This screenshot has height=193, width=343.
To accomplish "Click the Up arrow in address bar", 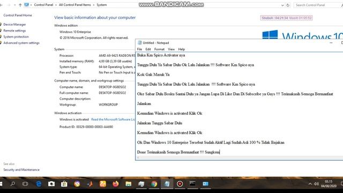I will pos(20,5).
